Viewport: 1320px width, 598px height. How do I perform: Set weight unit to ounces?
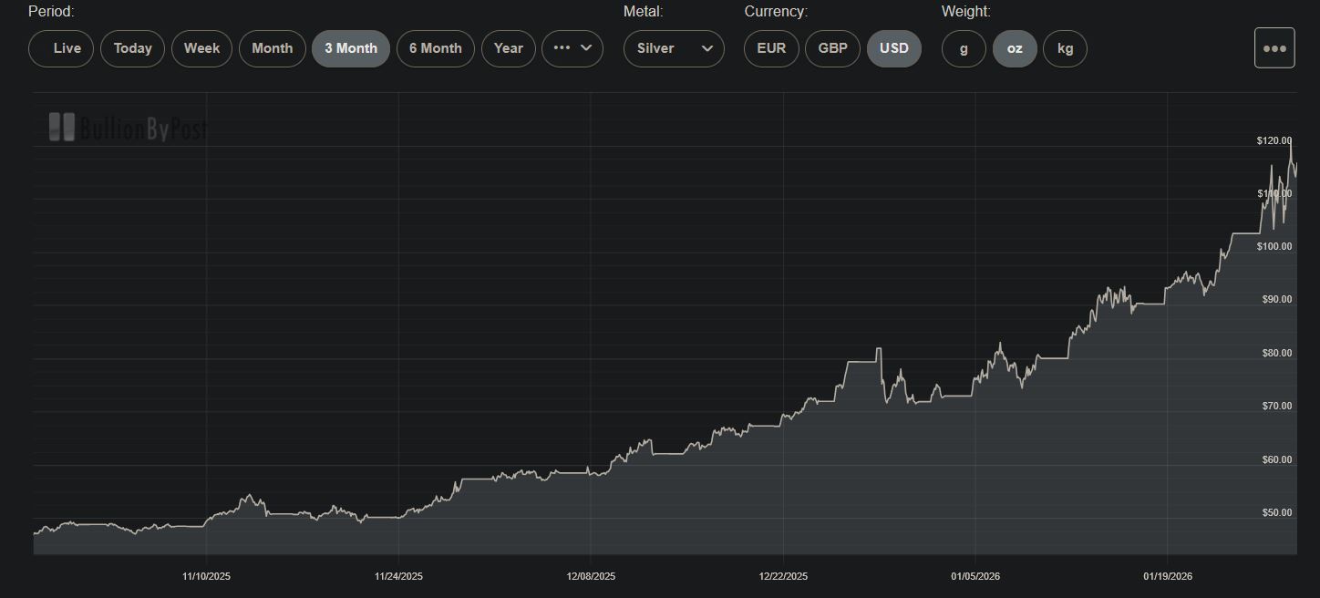(1014, 48)
